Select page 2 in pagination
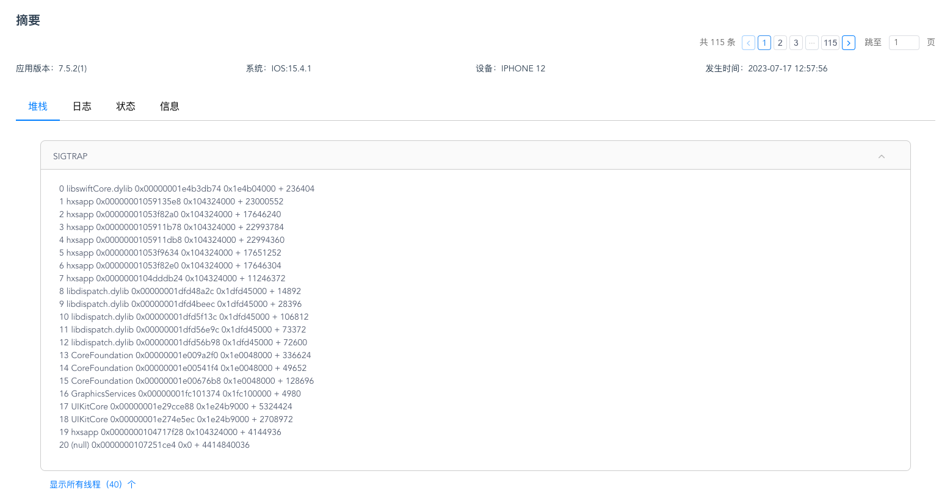The width and height of the screenshot is (939, 496). [780, 43]
